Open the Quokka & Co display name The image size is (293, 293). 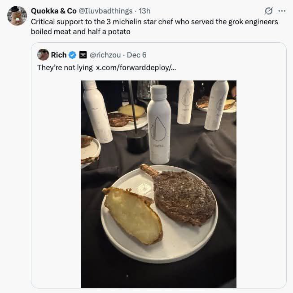pos(53,11)
